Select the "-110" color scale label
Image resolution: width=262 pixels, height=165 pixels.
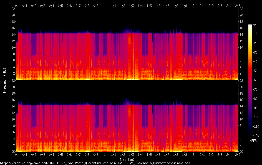point(256,127)
